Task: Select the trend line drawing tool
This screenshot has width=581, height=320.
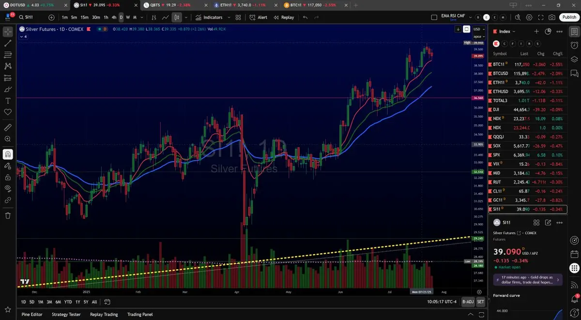Action: (x=8, y=43)
